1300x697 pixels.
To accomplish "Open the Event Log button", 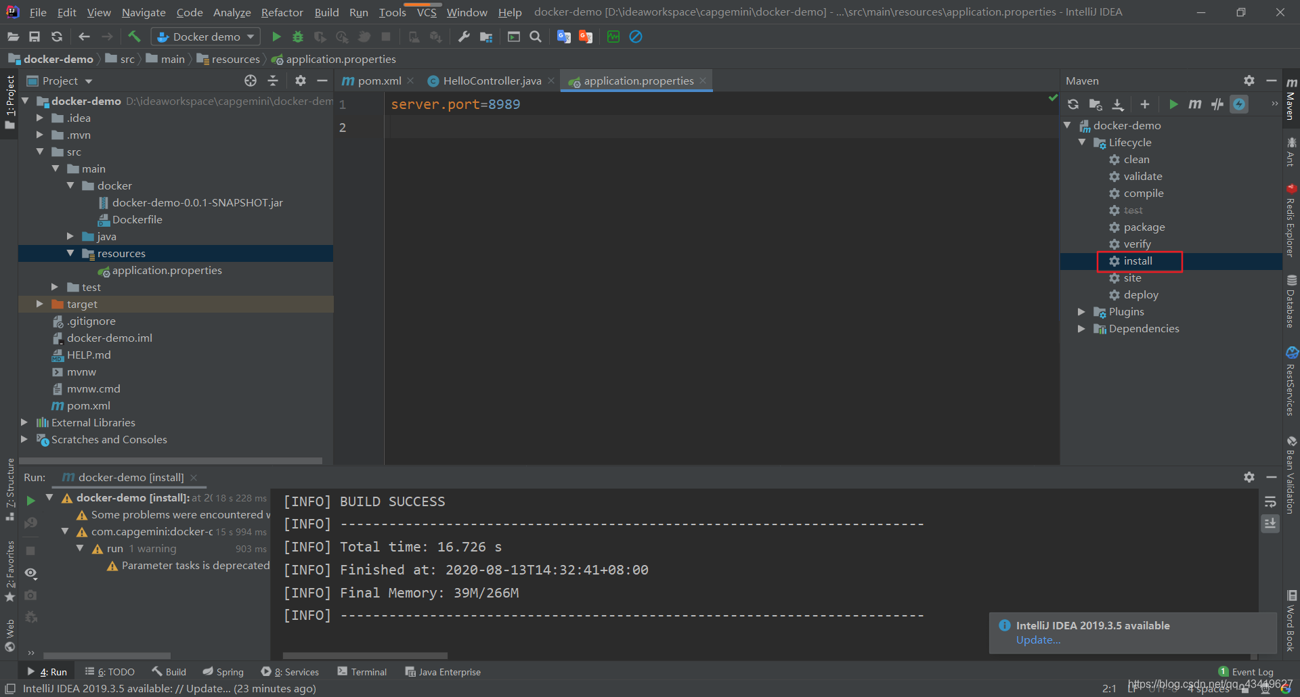I will tap(1246, 672).
